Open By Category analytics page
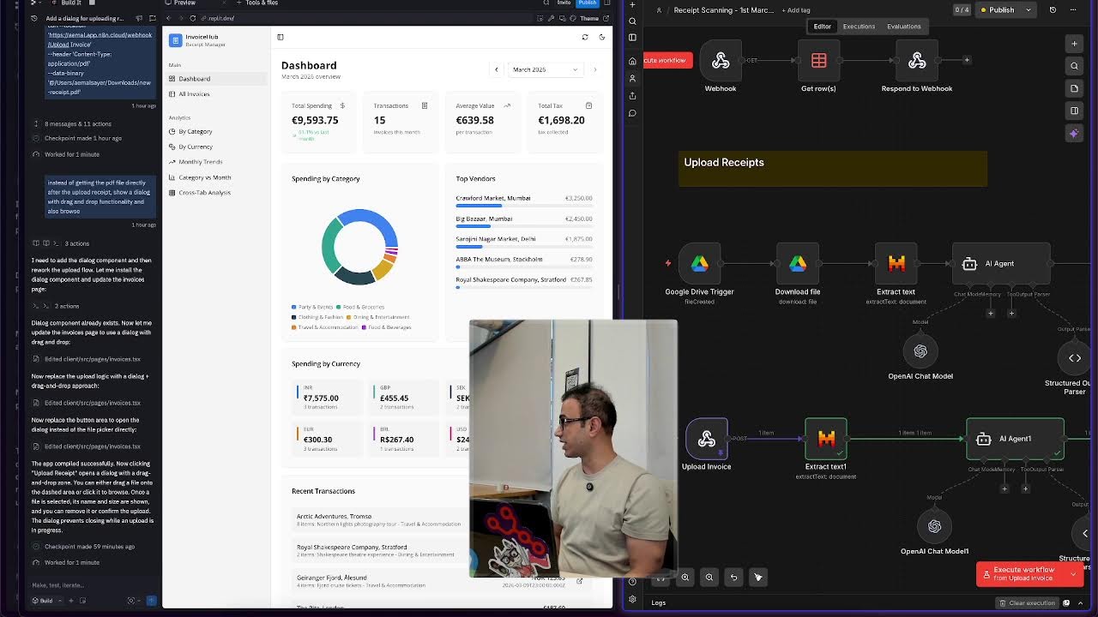The width and height of the screenshot is (1098, 617). [x=218, y=131]
